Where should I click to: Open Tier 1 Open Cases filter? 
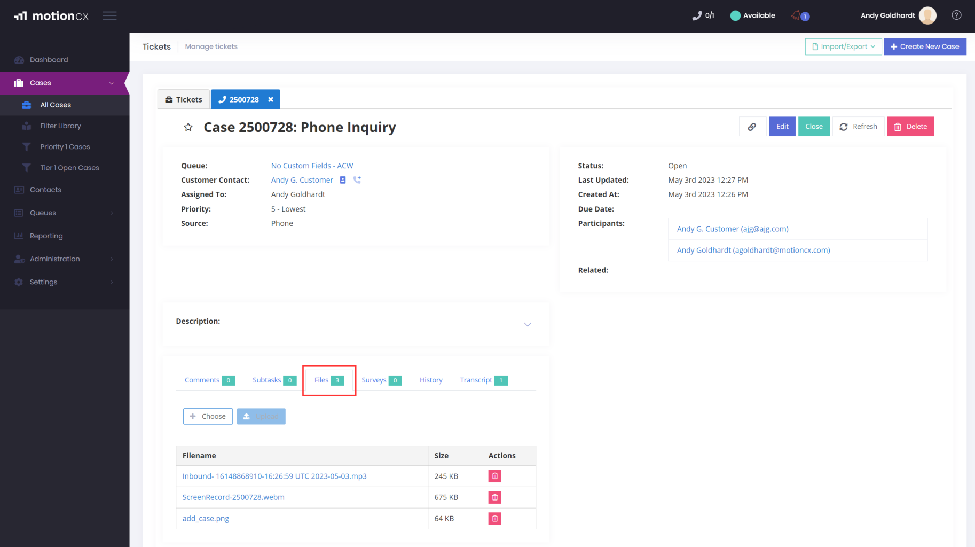click(x=65, y=168)
